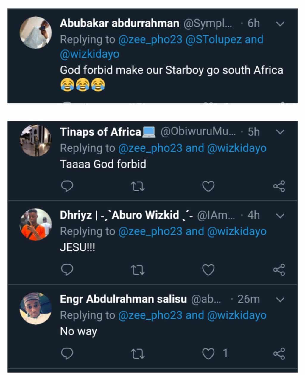This screenshot has height=375, width=305.
Task: Reply to the "No way" tweet
Action: pos(67,354)
